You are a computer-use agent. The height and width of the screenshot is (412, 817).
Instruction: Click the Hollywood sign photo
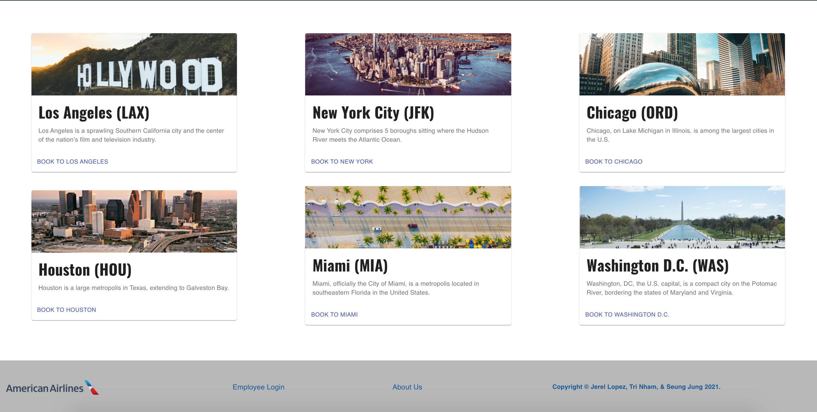[x=134, y=64]
